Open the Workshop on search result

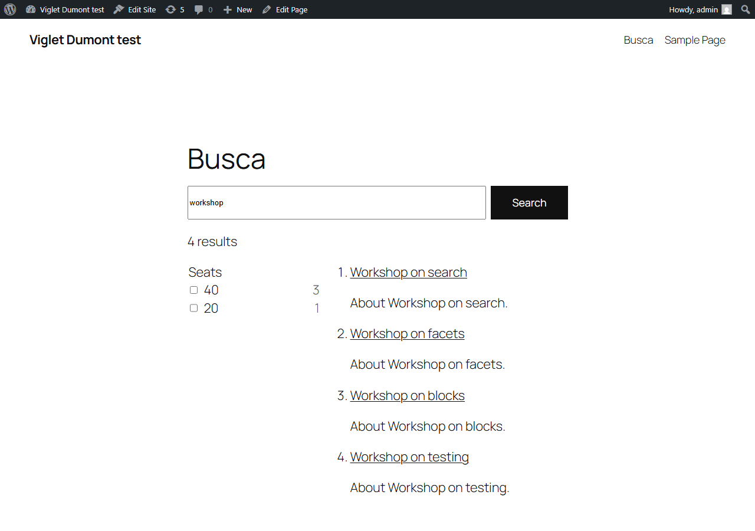409,273
